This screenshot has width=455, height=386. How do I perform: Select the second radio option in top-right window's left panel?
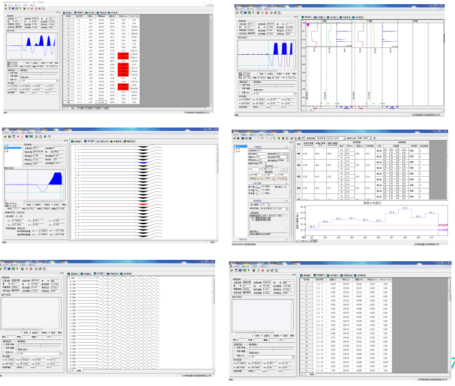coord(238,87)
